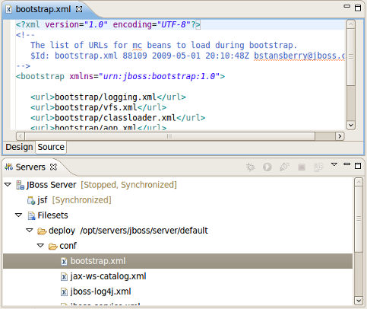Select the conf folder
The height and width of the screenshot is (309, 367).
68,246
